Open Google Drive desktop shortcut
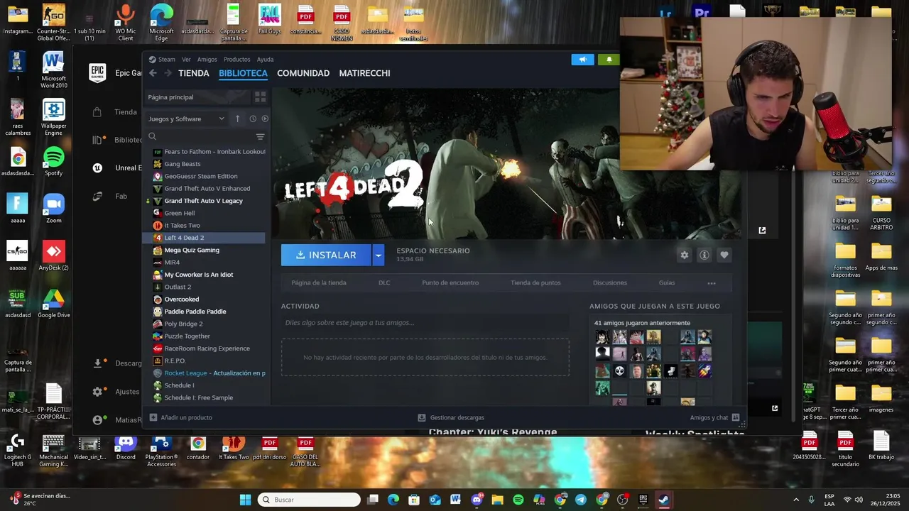The width and height of the screenshot is (909, 511). 53,304
